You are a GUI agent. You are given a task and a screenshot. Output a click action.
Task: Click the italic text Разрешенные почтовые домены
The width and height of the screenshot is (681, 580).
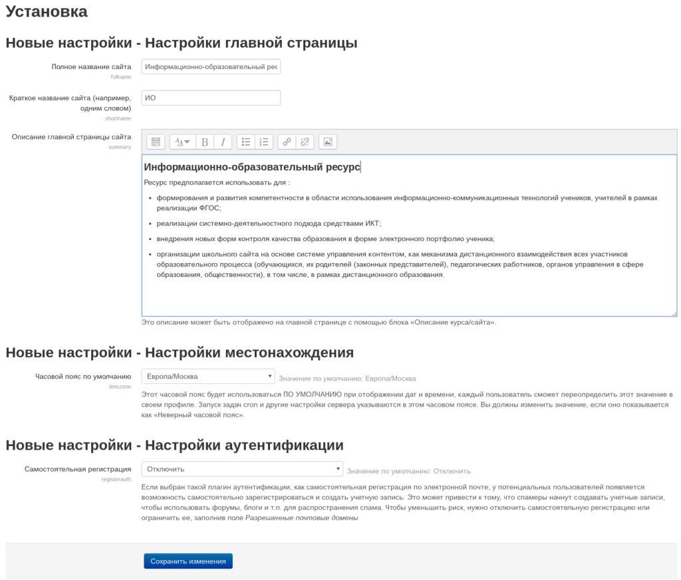(x=302, y=518)
